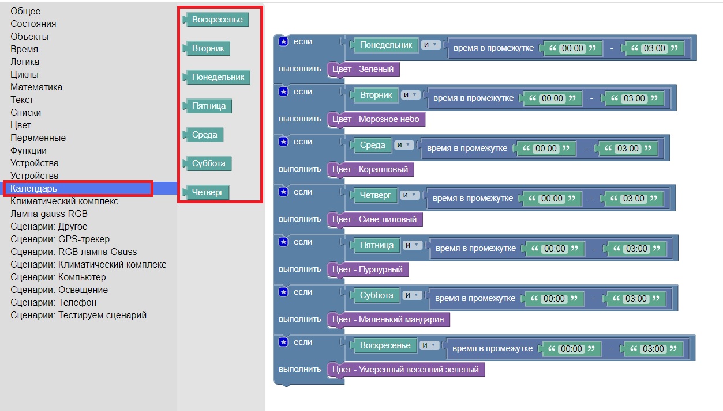The height and width of the screenshot is (411, 723).
Task: Select the Состояния toolbox category
Action: tap(33, 24)
